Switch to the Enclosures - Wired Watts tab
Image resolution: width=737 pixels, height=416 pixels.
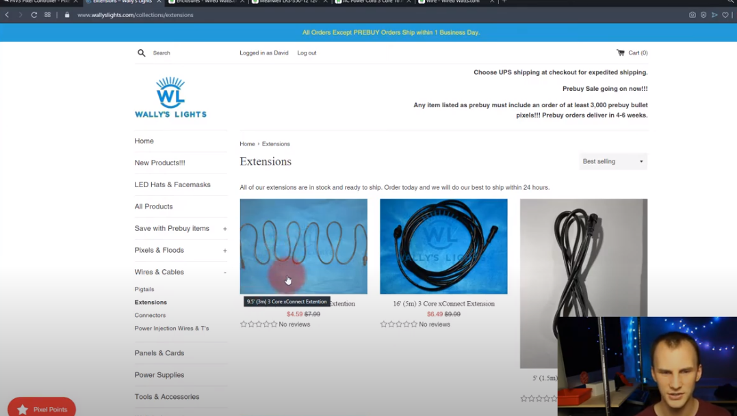207,2
